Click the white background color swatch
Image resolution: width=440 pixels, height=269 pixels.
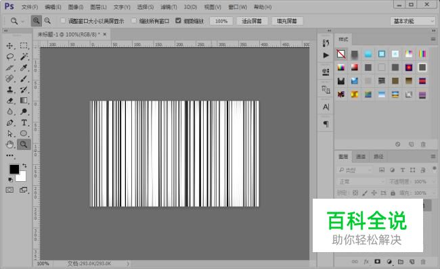tap(22, 177)
